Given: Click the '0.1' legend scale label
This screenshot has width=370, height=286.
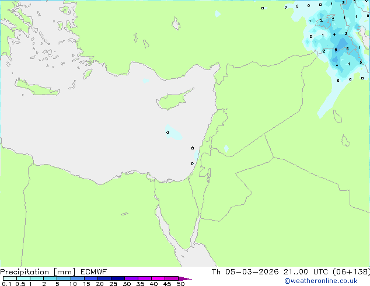Looking at the screenshot, I should (6, 284).
